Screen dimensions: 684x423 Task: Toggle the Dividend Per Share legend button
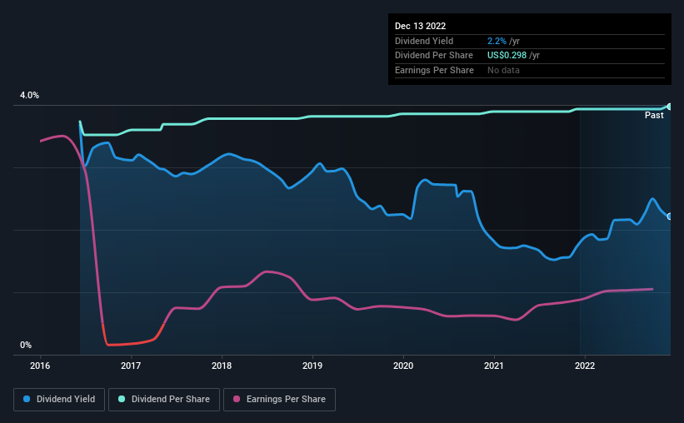pyautogui.click(x=164, y=400)
